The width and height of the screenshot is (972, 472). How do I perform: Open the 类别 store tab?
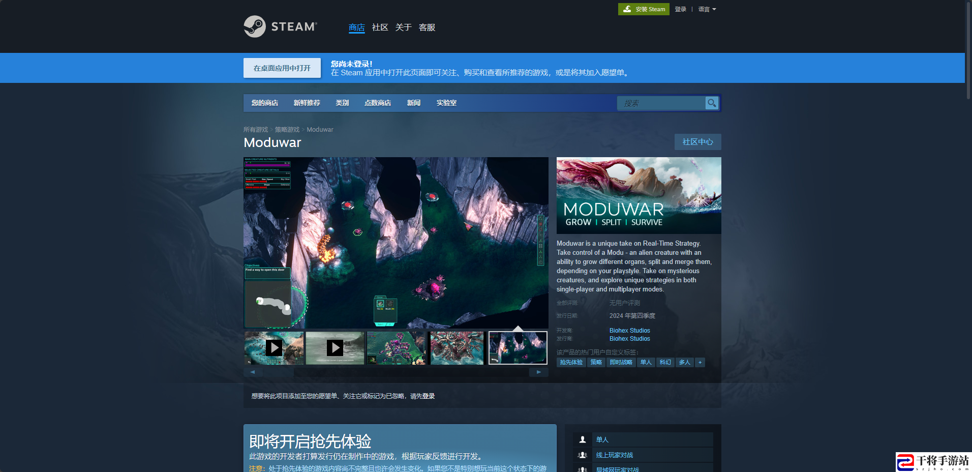pos(342,103)
